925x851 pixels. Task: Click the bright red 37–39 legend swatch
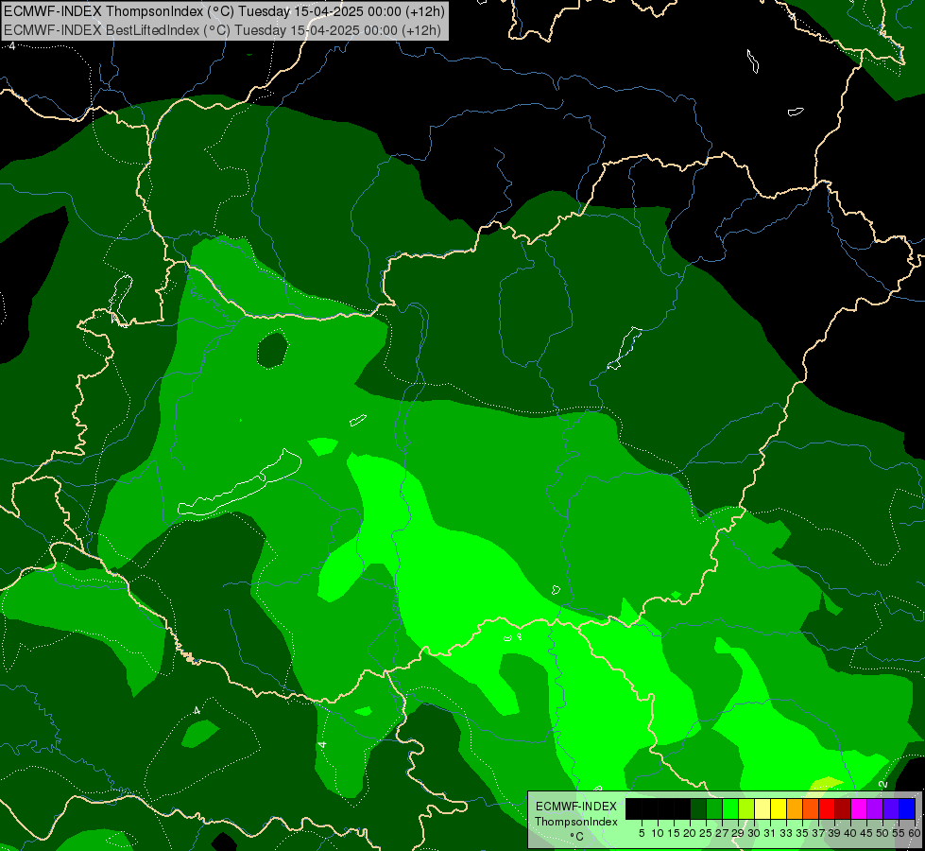click(827, 808)
